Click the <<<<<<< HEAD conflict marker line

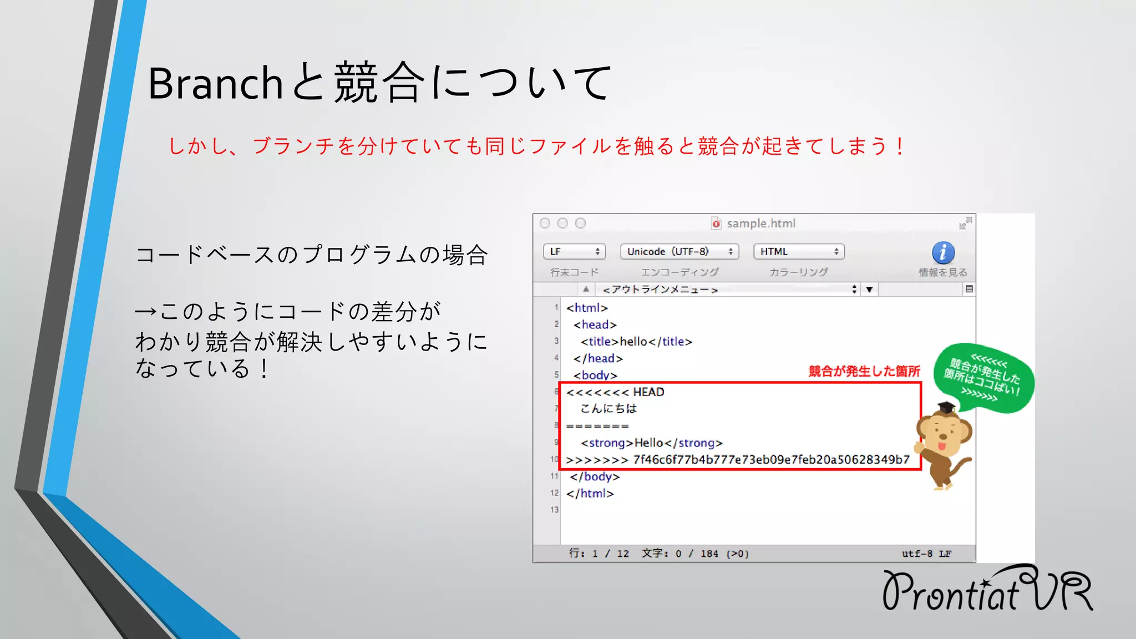(615, 392)
